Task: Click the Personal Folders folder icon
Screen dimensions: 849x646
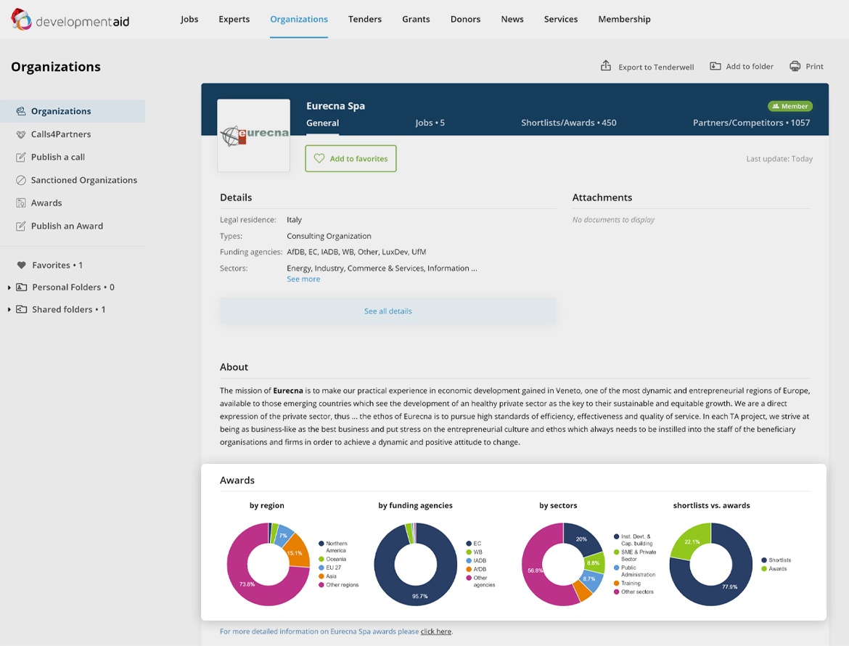Action: click(22, 287)
